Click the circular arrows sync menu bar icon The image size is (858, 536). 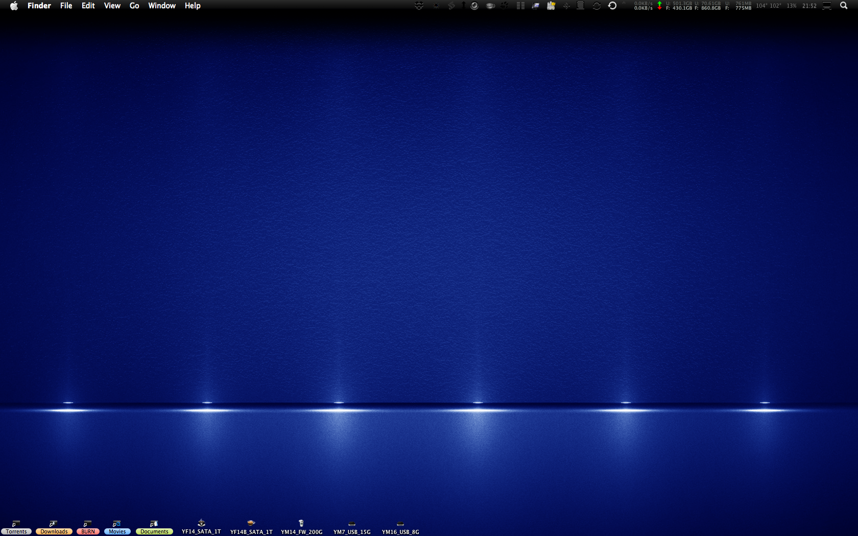click(597, 6)
